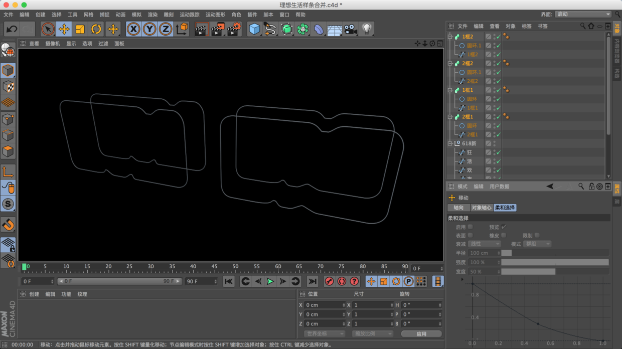The height and width of the screenshot is (349, 622).
Task: Open spline pen tool icon
Action: (x=270, y=29)
